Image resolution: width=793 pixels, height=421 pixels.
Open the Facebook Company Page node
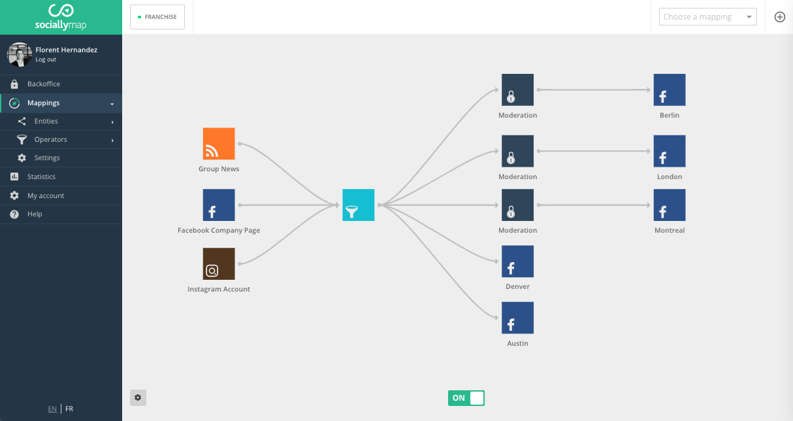(x=219, y=205)
